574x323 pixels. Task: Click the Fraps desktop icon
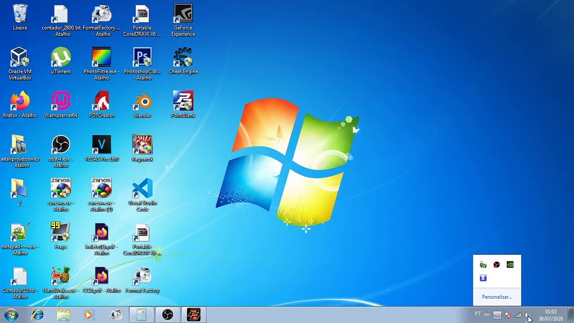tap(61, 236)
